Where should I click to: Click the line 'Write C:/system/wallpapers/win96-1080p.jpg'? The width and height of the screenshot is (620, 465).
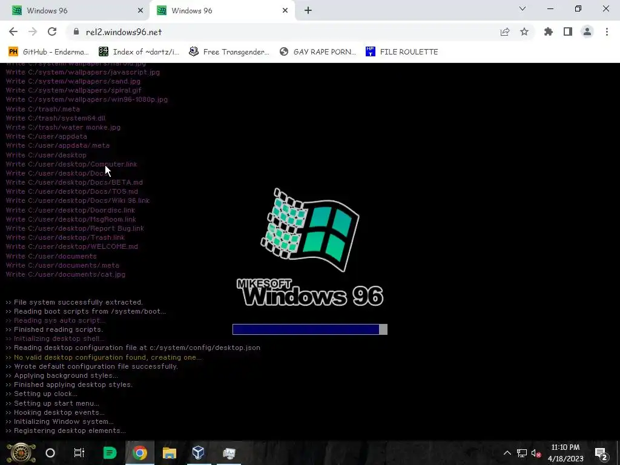tap(87, 99)
